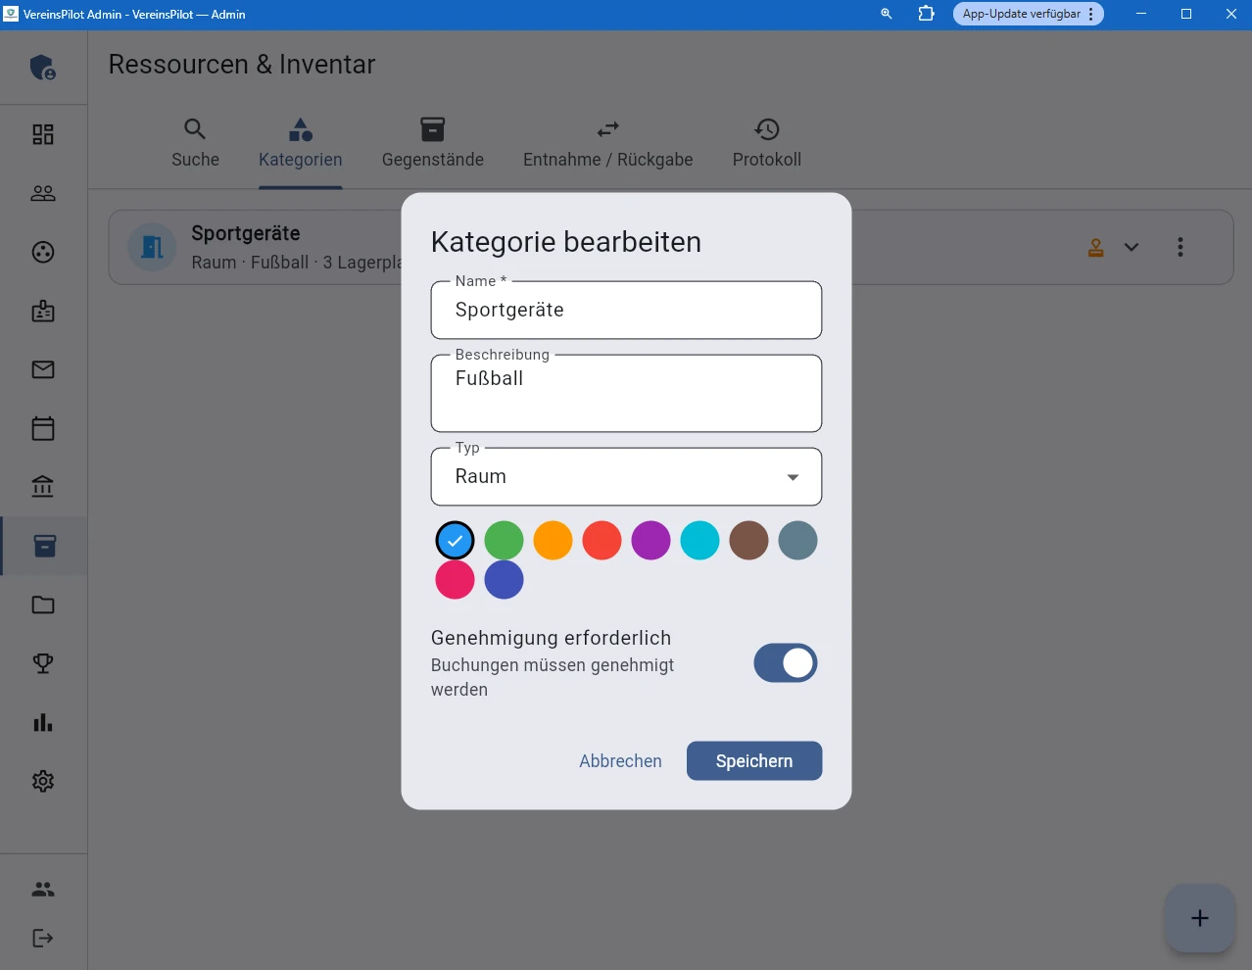Open the bar chart statistics icon

point(43,722)
